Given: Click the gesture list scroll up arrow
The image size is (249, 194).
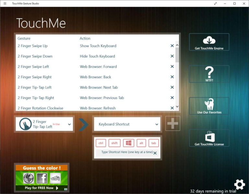Looking at the screenshot, I should point(177,45).
